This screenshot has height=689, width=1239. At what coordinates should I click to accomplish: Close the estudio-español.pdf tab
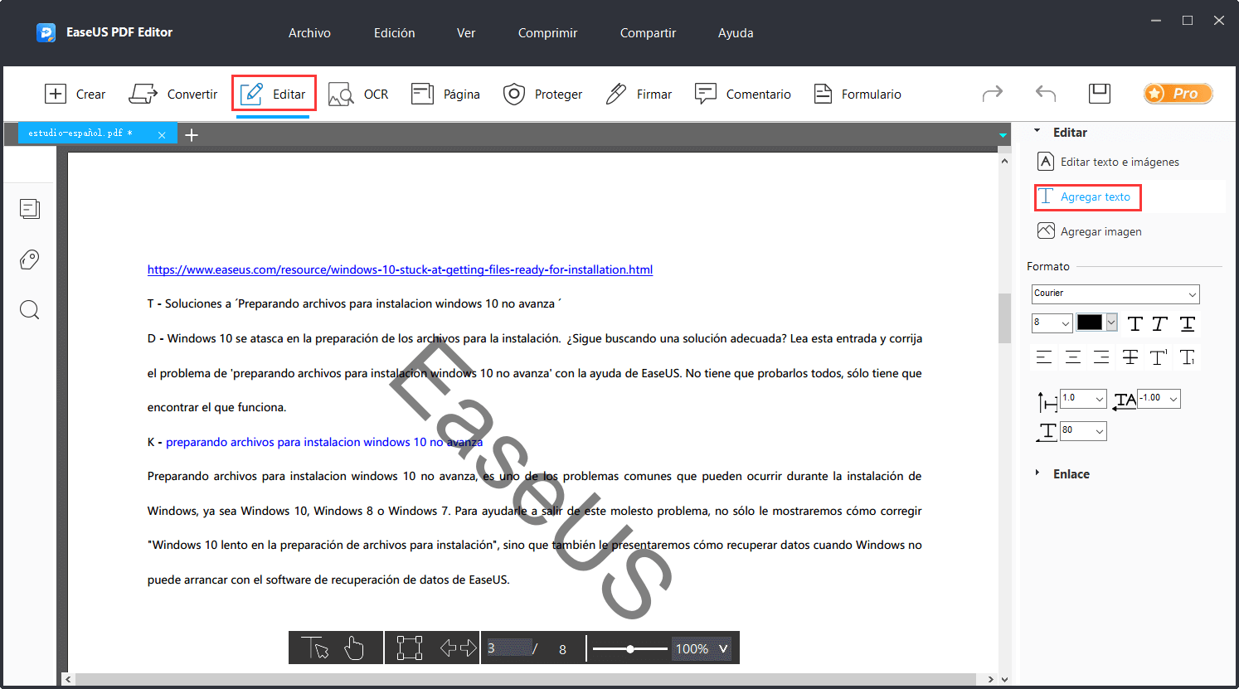point(162,134)
